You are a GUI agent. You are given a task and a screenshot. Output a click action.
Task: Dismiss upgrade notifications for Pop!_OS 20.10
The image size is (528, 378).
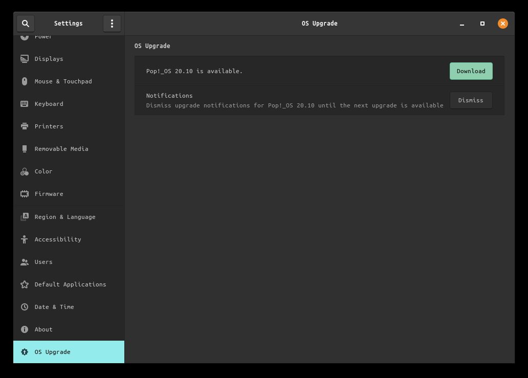471,100
